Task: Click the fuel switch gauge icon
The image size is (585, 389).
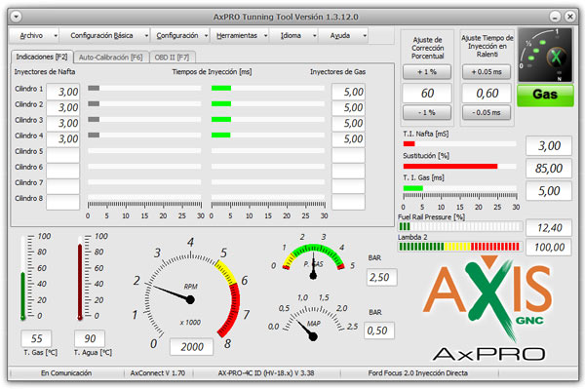Action: pos(545,56)
